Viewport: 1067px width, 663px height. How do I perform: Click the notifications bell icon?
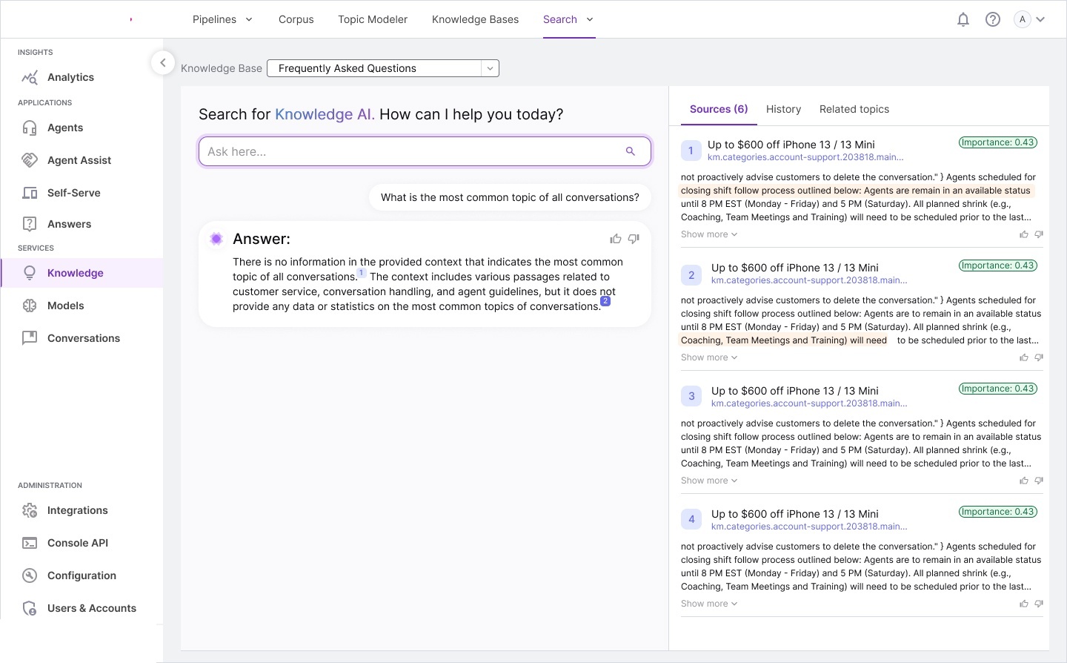pyautogui.click(x=963, y=20)
